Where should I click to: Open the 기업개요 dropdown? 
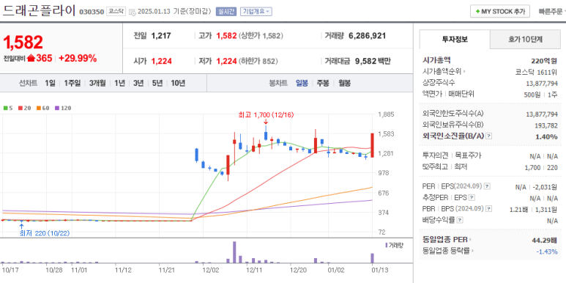coord(256,12)
